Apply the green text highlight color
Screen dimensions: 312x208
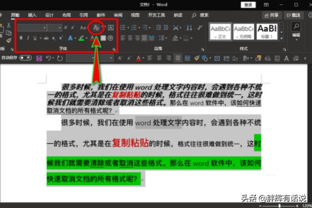[82, 38]
